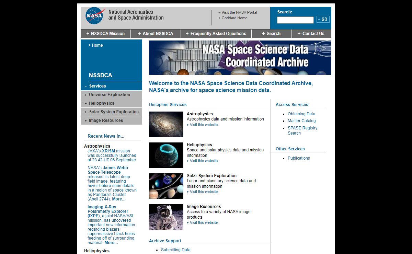Viewport: 412px width, 254px height.
Task: Open the Submitting Data link
Action: click(x=176, y=250)
